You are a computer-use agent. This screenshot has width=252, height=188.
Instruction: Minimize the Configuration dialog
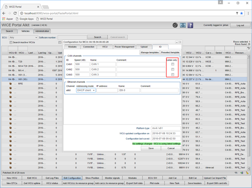(177, 42)
